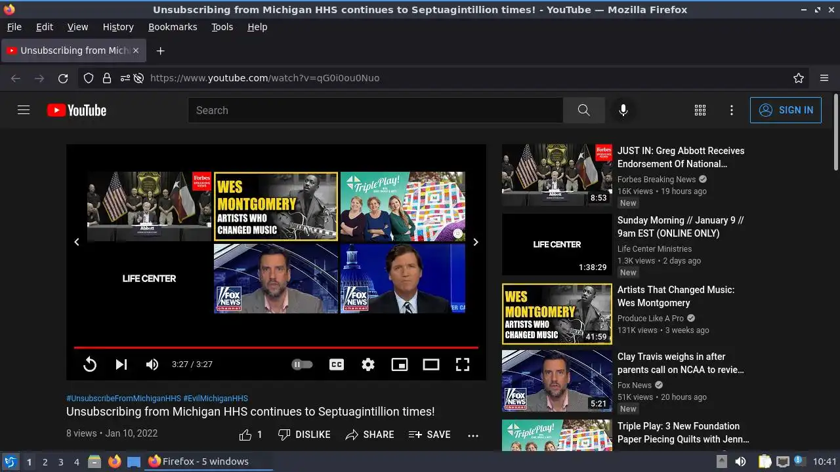Click SIGN IN button
Viewport: 840px width, 472px height.
(x=786, y=110)
